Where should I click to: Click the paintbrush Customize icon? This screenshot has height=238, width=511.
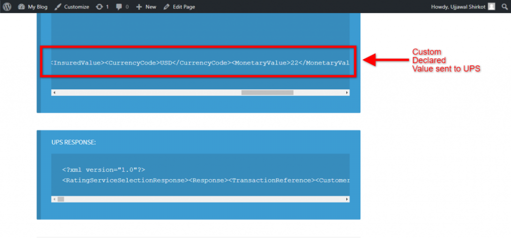[x=57, y=6]
